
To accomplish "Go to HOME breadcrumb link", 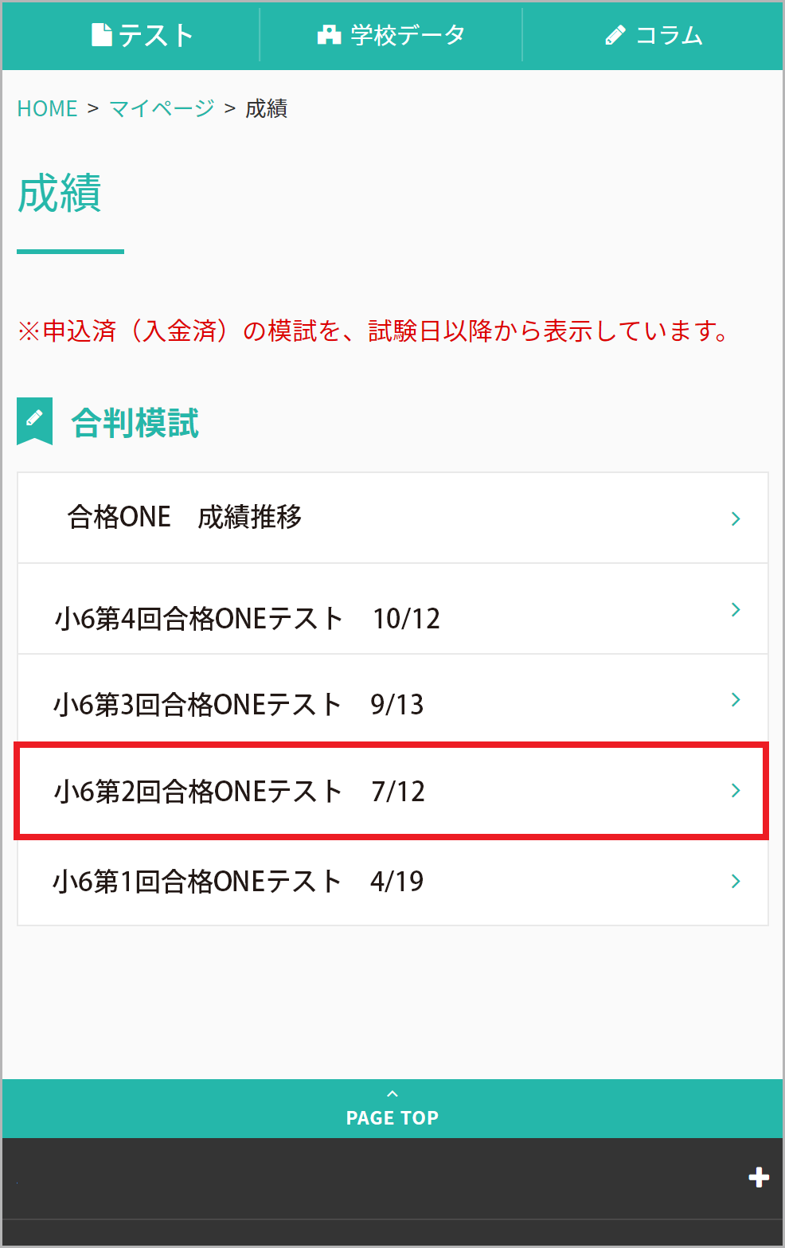I will tap(47, 108).
